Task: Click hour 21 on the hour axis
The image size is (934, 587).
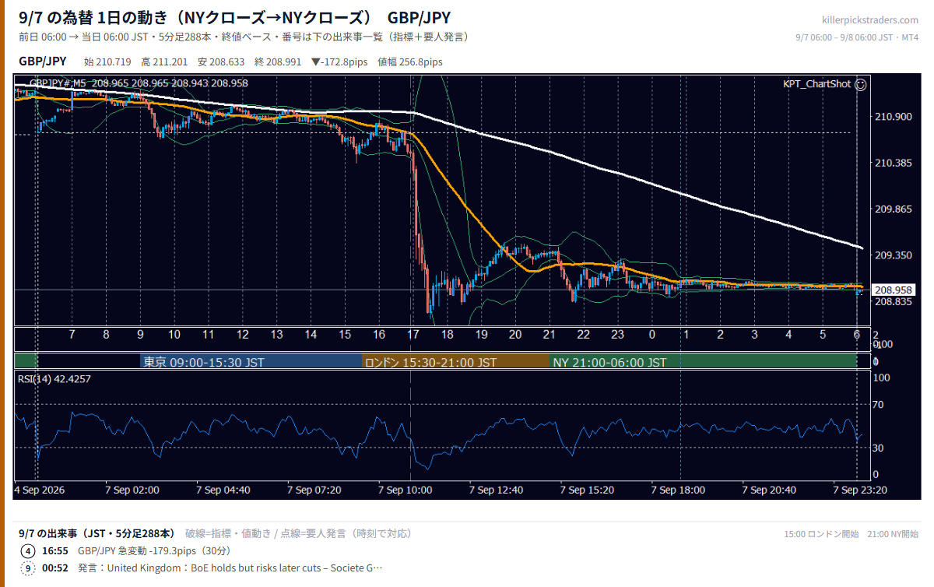Action: point(550,335)
